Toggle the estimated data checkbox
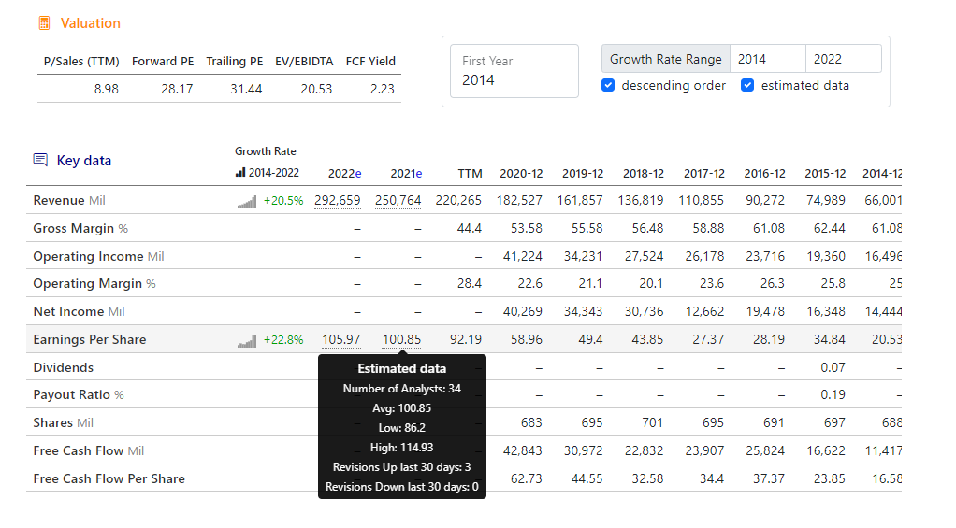 (x=747, y=85)
